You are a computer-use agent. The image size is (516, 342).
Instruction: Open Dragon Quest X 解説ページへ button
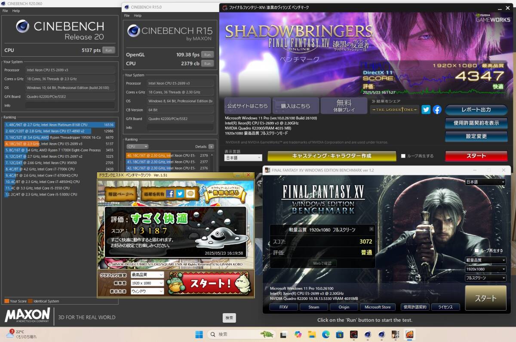click(121, 194)
